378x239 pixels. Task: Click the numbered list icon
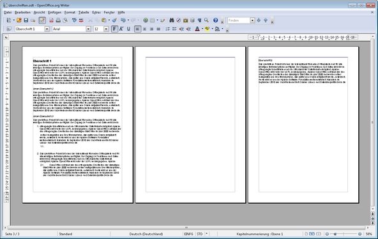pyautogui.click(x=167, y=29)
